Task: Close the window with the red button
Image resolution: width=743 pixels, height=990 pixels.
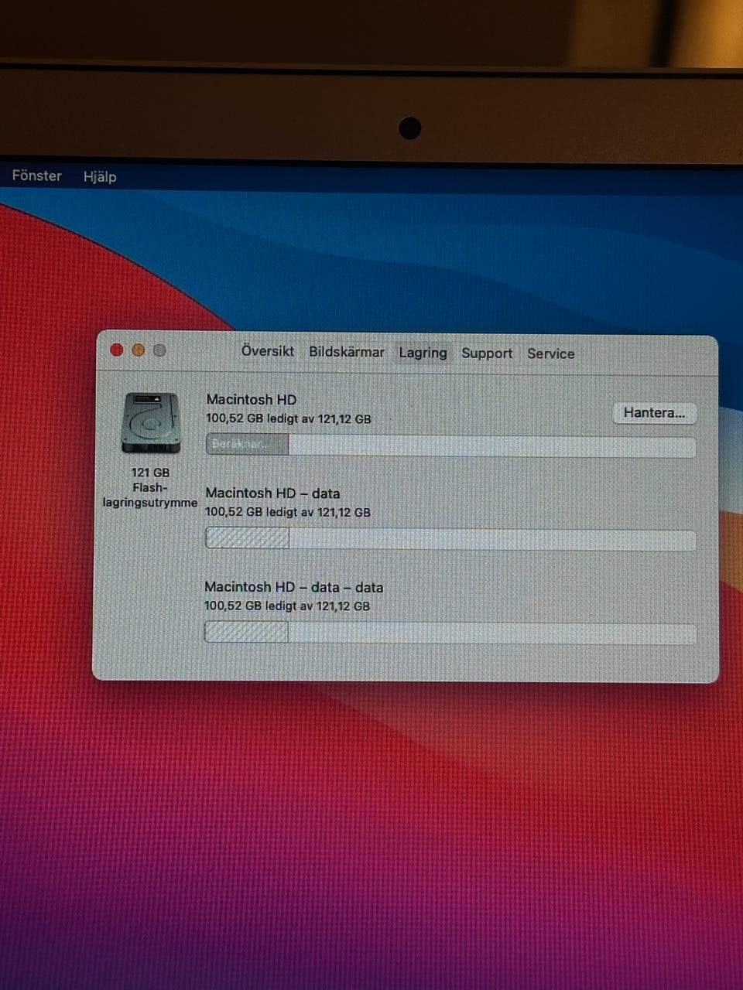Action: tap(117, 350)
